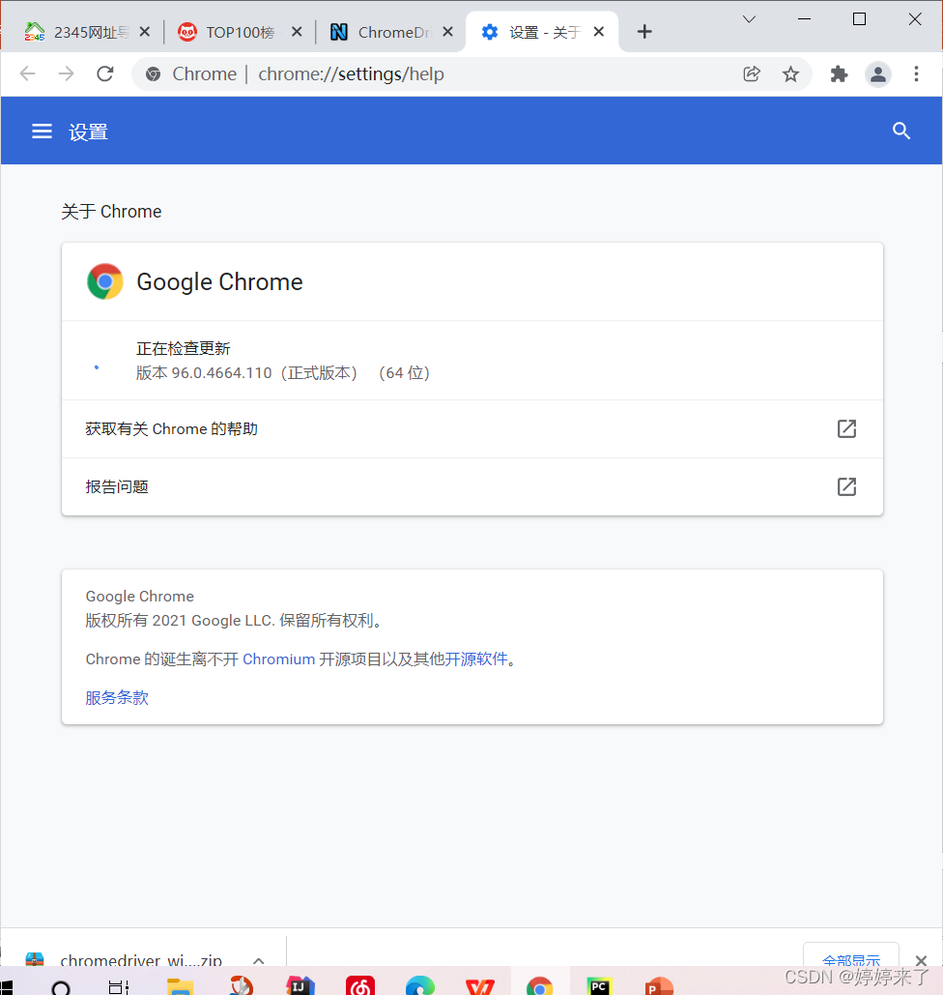Launch IntelliJ IDEA from the taskbar
This screenshot has height=995, width=943.
point(300,985)
